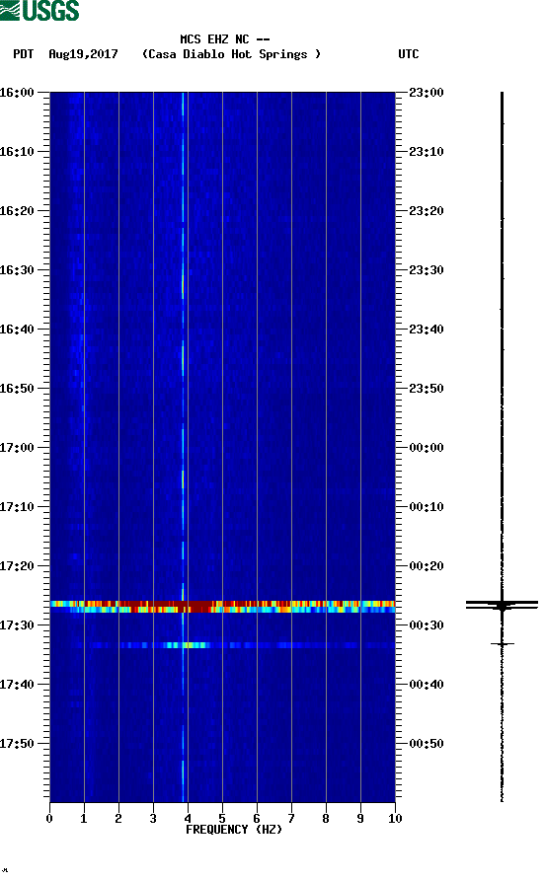Click the 16:00 PDT time label
The image size is (545, 881).
click(17, 92)
